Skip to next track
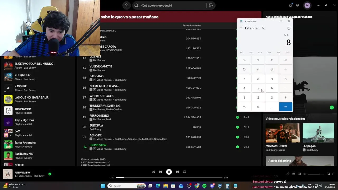The image size is (338, 190). 177,172
